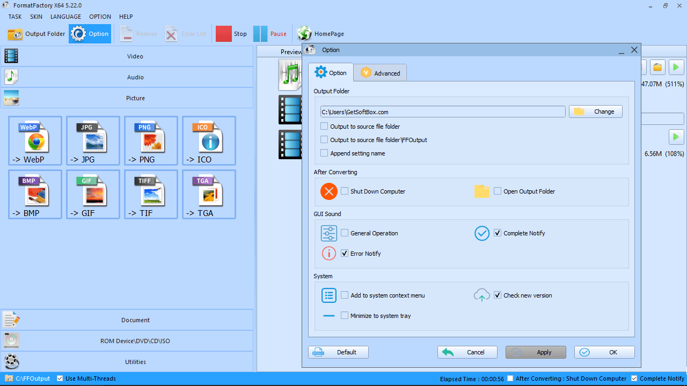Stop the conversion with the red Stop button
This screenshot has width=687, height=386.
231,34
